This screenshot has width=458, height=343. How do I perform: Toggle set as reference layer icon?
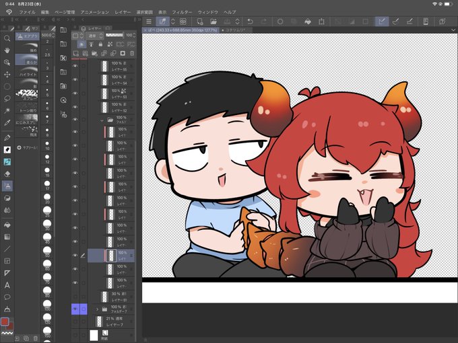(x=91, y=44)
